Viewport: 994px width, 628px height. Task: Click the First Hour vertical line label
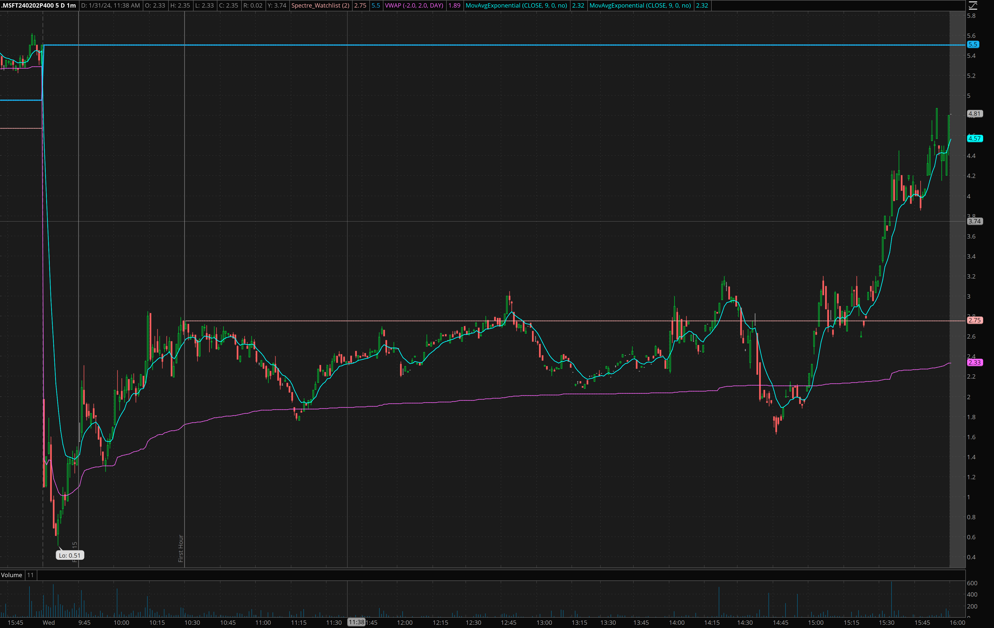[180, 548]
